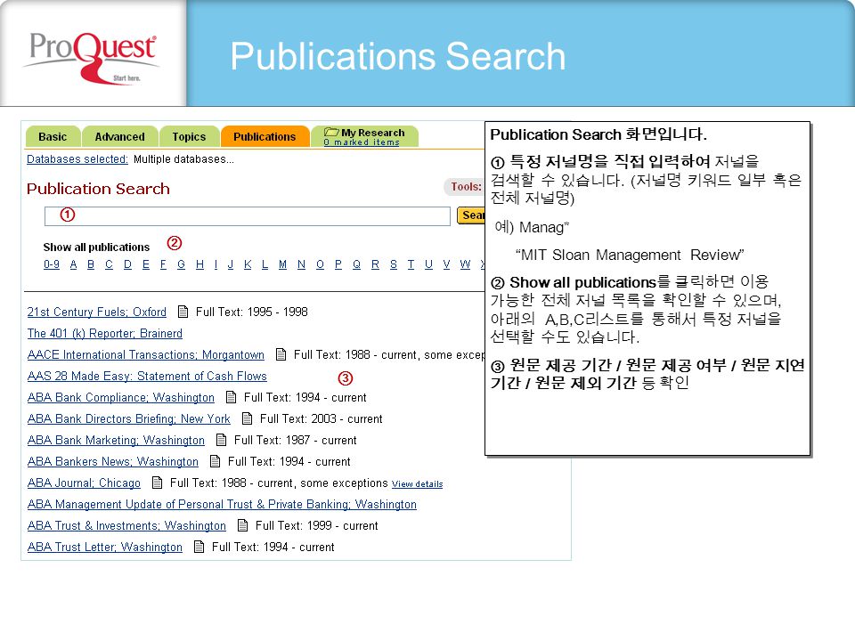Show publications starting with J
The height and width of the screenshot is (641, 855).
[230, 264]
